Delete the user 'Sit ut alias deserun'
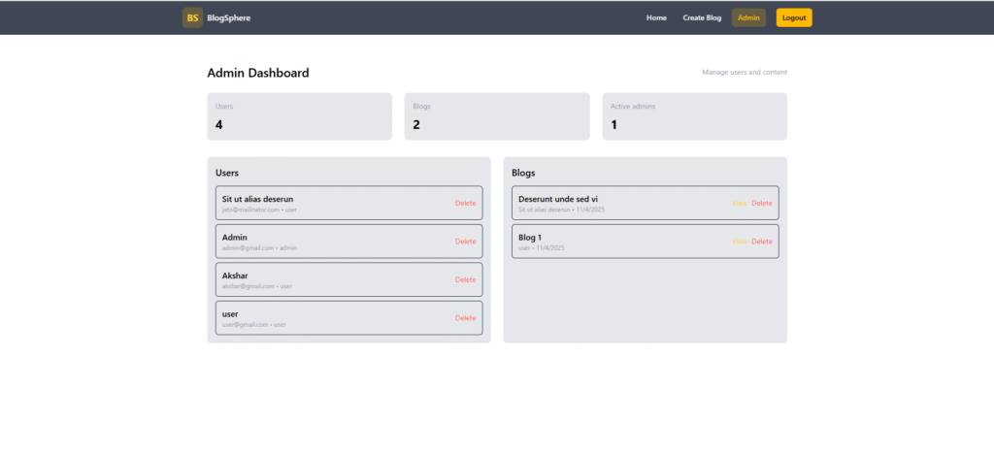994x454 pixels. point(466,203)
